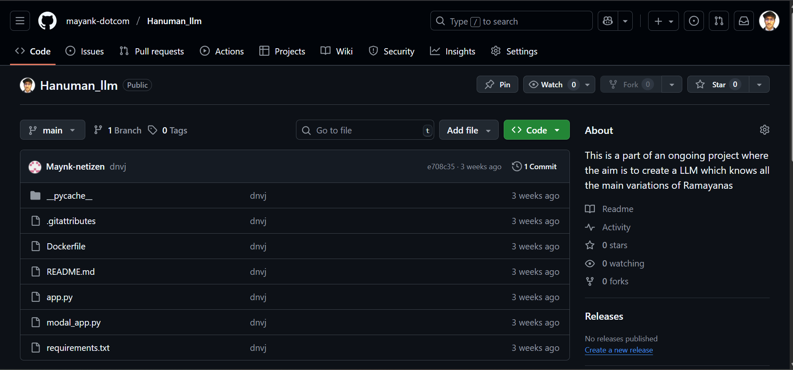Open the Copilot chat icon

608,21
